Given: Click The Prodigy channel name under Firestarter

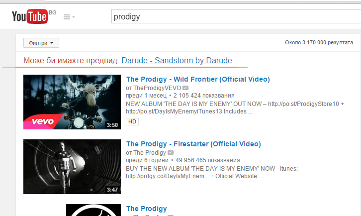Looking at the screenshot, I should click(x=150, y=153).
